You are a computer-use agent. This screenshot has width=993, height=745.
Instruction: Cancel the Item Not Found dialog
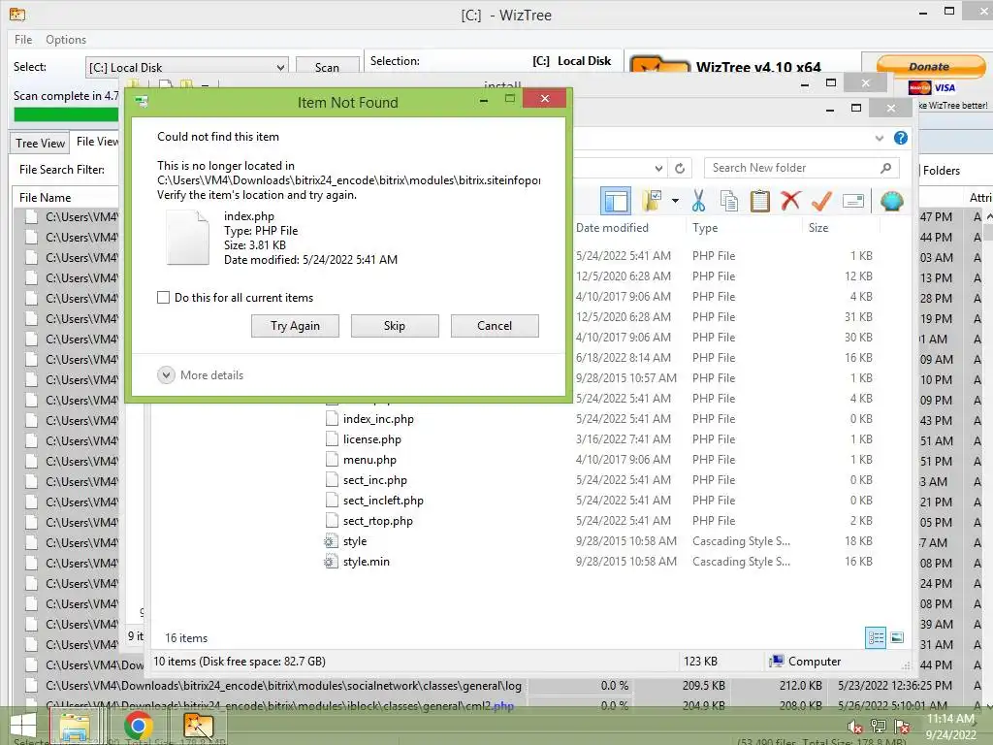pyautogui.click(x=495, y=326)
